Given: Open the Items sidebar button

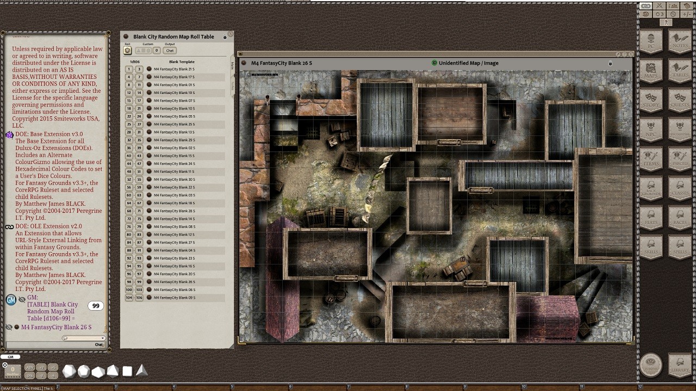Looking at the screenshot, I should click(x=651, y=157).
